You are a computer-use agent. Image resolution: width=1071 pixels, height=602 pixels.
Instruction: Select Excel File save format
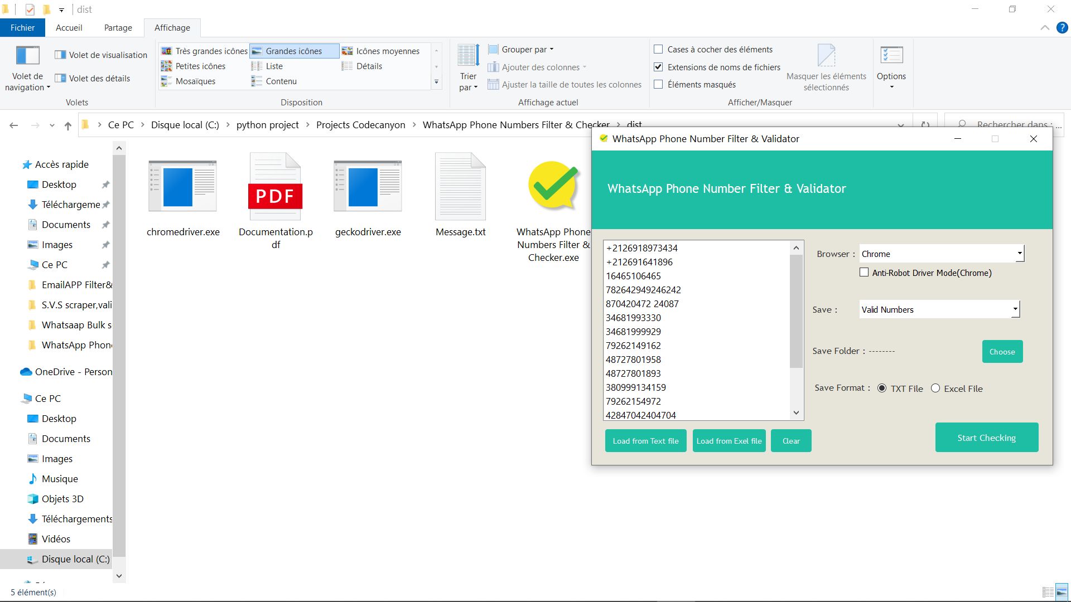[935, 389]
